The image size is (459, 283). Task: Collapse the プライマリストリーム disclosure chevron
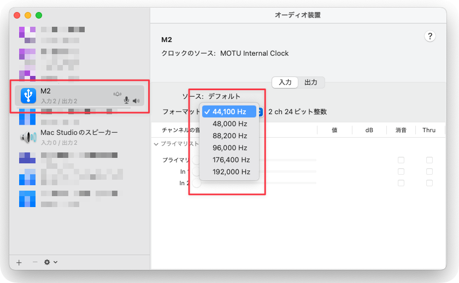pos(156,144)
